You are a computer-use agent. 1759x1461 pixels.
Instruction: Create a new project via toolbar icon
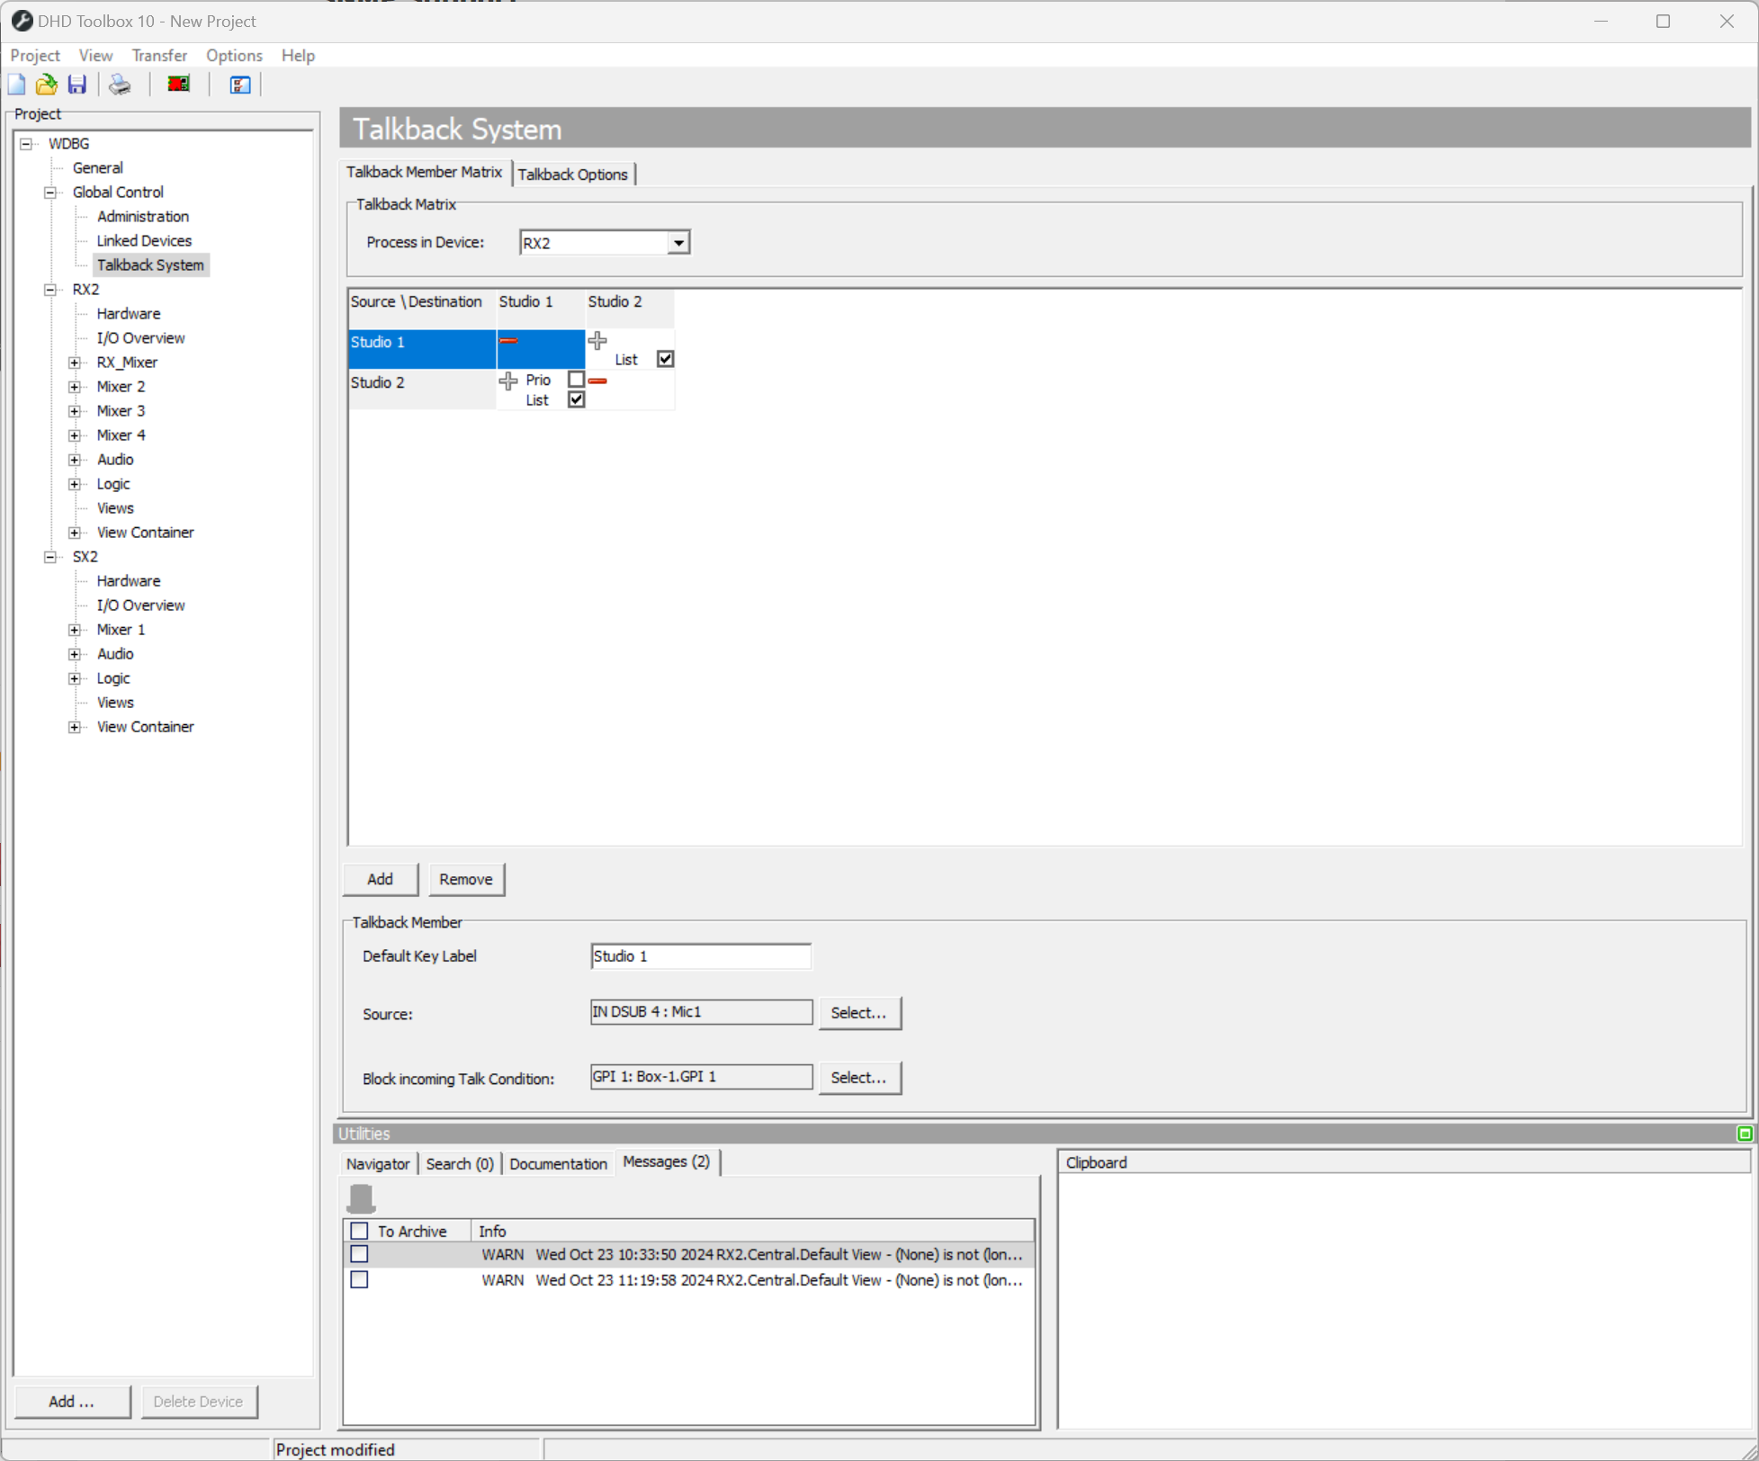tap(16, 84)
